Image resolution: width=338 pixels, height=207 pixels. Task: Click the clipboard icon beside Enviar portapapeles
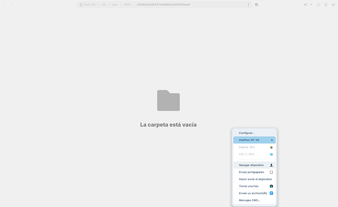pos(271,172)
